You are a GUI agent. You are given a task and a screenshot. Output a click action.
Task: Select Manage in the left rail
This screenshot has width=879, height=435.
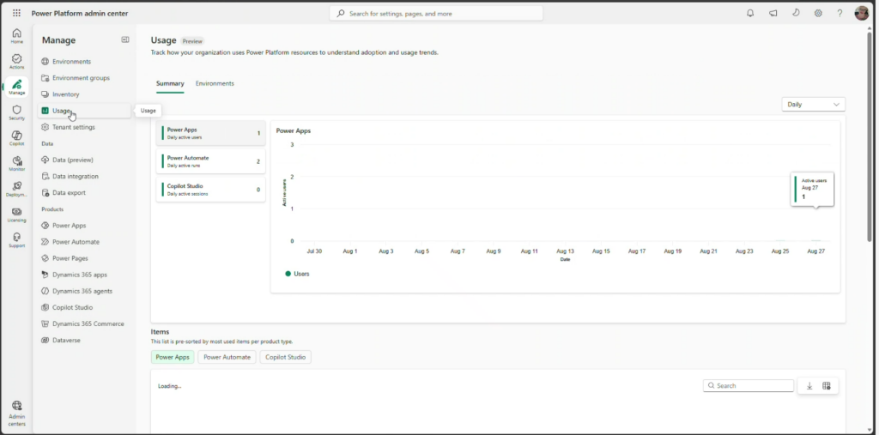coord(17,87)
